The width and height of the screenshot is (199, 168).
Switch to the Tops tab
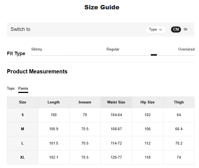(x=11, y=89)
